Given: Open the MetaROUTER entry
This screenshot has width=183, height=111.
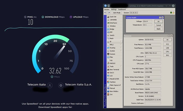Looking at the screenshot, I should pyautogui.click(x=114, y=79).
